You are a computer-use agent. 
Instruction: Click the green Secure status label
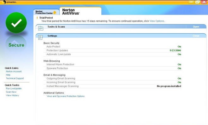[16, 45]
